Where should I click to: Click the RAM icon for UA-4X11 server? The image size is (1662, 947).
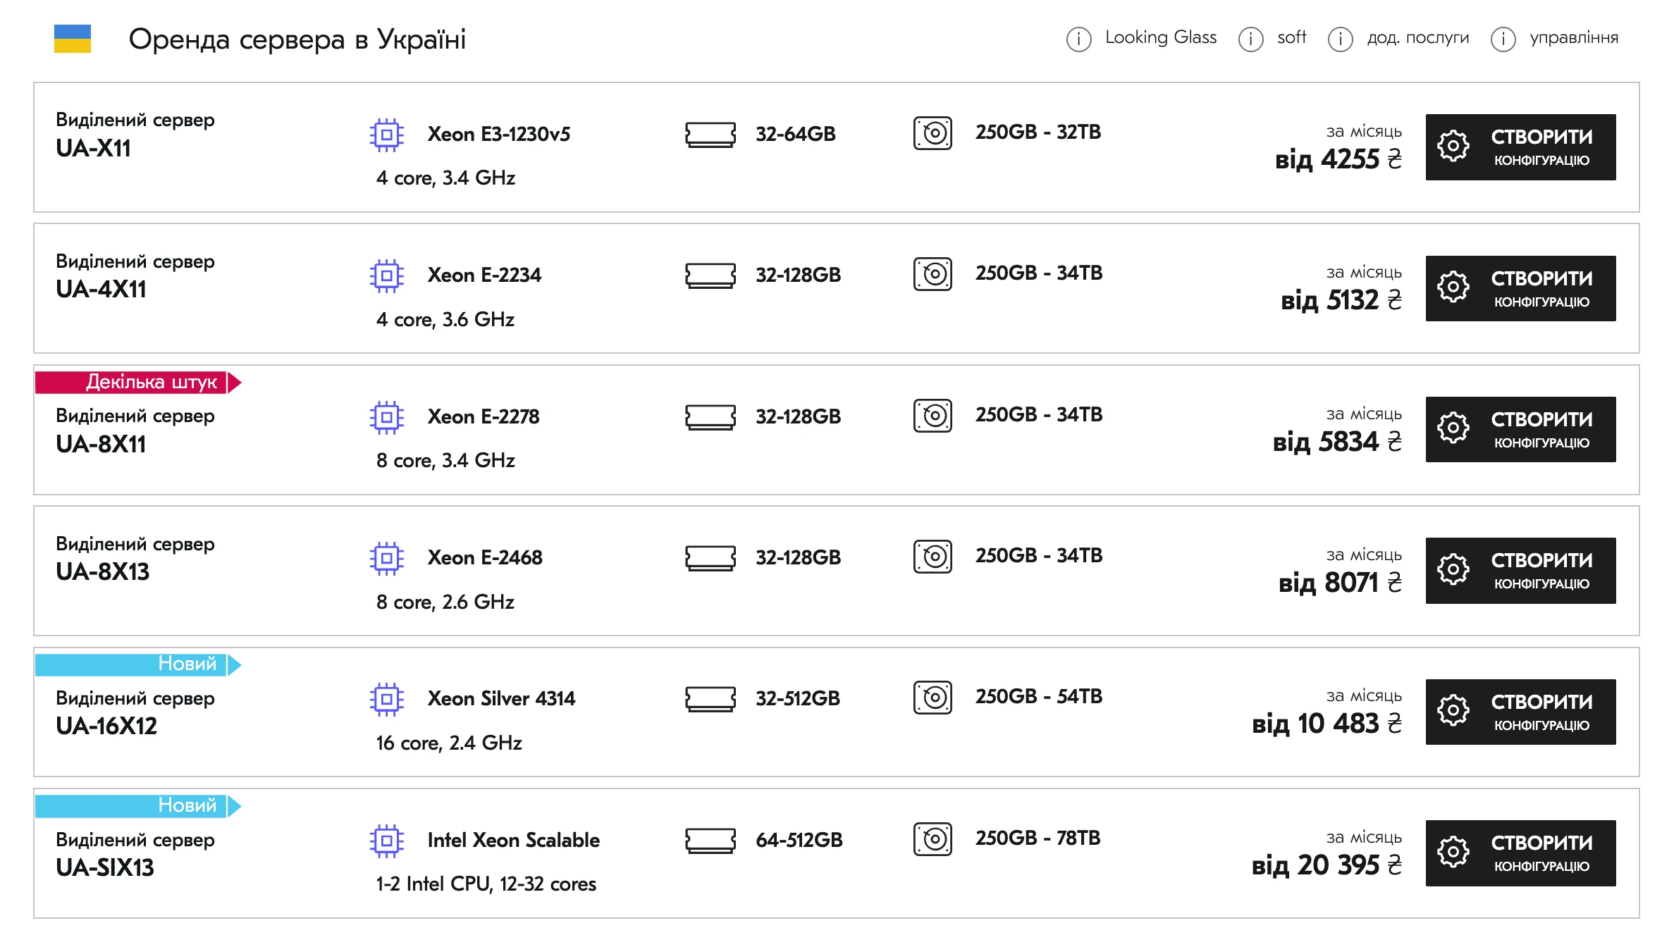pos(710,275)
